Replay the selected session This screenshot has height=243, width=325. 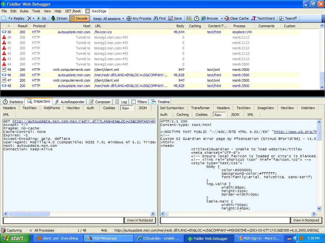(17, 18)
